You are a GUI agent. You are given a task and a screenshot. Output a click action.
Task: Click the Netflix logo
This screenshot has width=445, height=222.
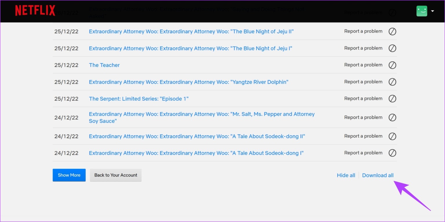point(35,10)
